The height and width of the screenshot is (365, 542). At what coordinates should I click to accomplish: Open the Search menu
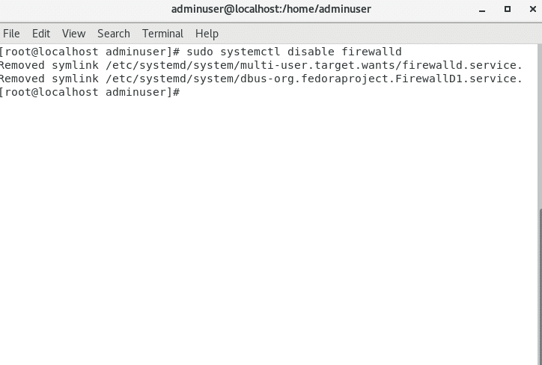pyautogui.click(x=113, y=34)
